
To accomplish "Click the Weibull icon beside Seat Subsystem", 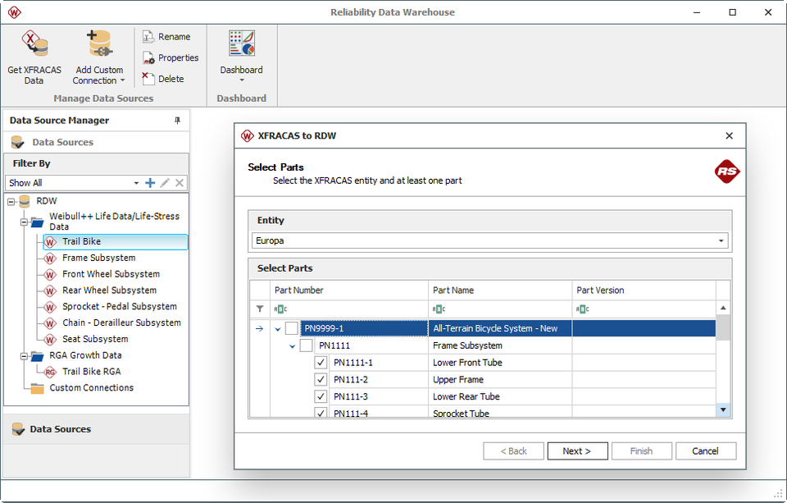I will [x=50, y=340].
